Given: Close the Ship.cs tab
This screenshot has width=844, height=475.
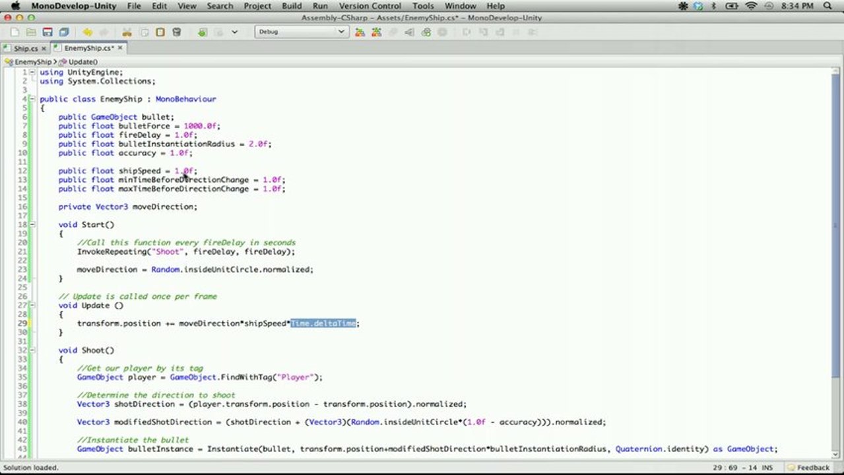Looking at the screenshot, I should tap(44, 48).
